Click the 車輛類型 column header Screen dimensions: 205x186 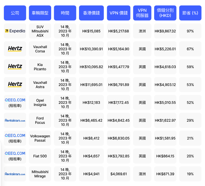click(x=40, y=13)
